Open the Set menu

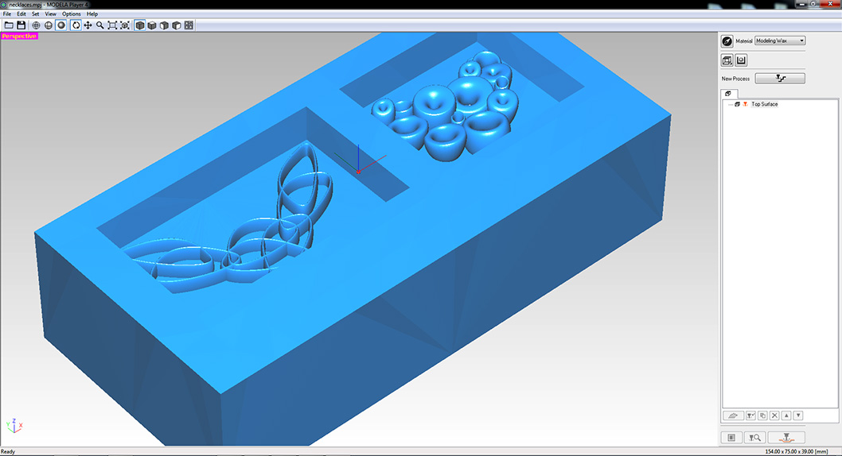pos(36,14)
